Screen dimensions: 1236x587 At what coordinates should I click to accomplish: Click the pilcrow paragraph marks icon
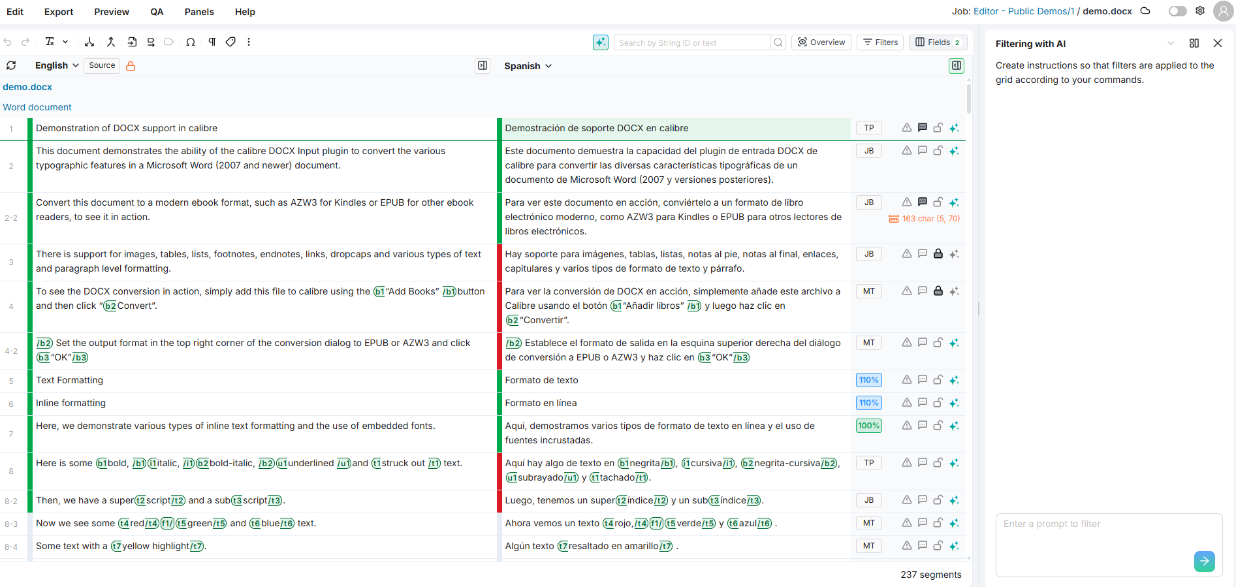(x=212, y=42)
